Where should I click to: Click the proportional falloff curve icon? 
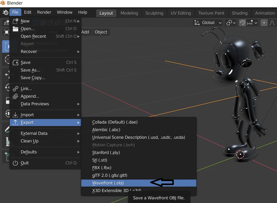click(x=272, y=23)
